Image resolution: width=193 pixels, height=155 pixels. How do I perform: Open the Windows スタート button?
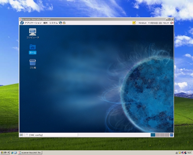pyautogui.click(x=5, y=153)
